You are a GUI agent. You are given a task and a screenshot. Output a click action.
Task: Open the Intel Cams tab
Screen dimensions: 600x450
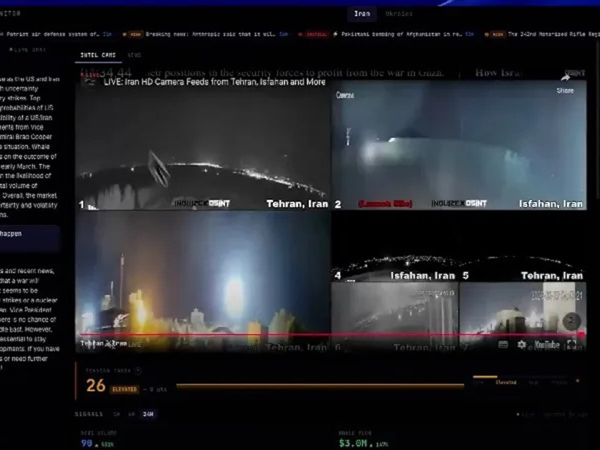tap(98, 55)
